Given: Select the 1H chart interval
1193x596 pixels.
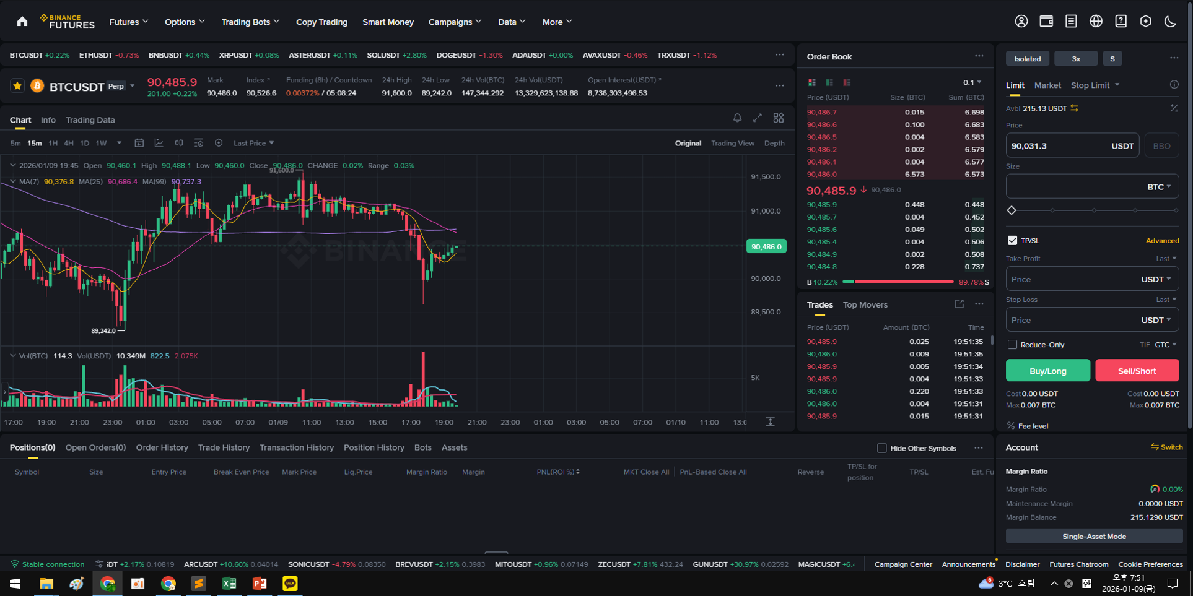Looking at the screenshot, I should tap(53, 143).
